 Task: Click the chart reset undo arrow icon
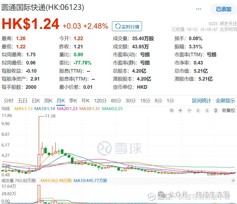[171, 111]
